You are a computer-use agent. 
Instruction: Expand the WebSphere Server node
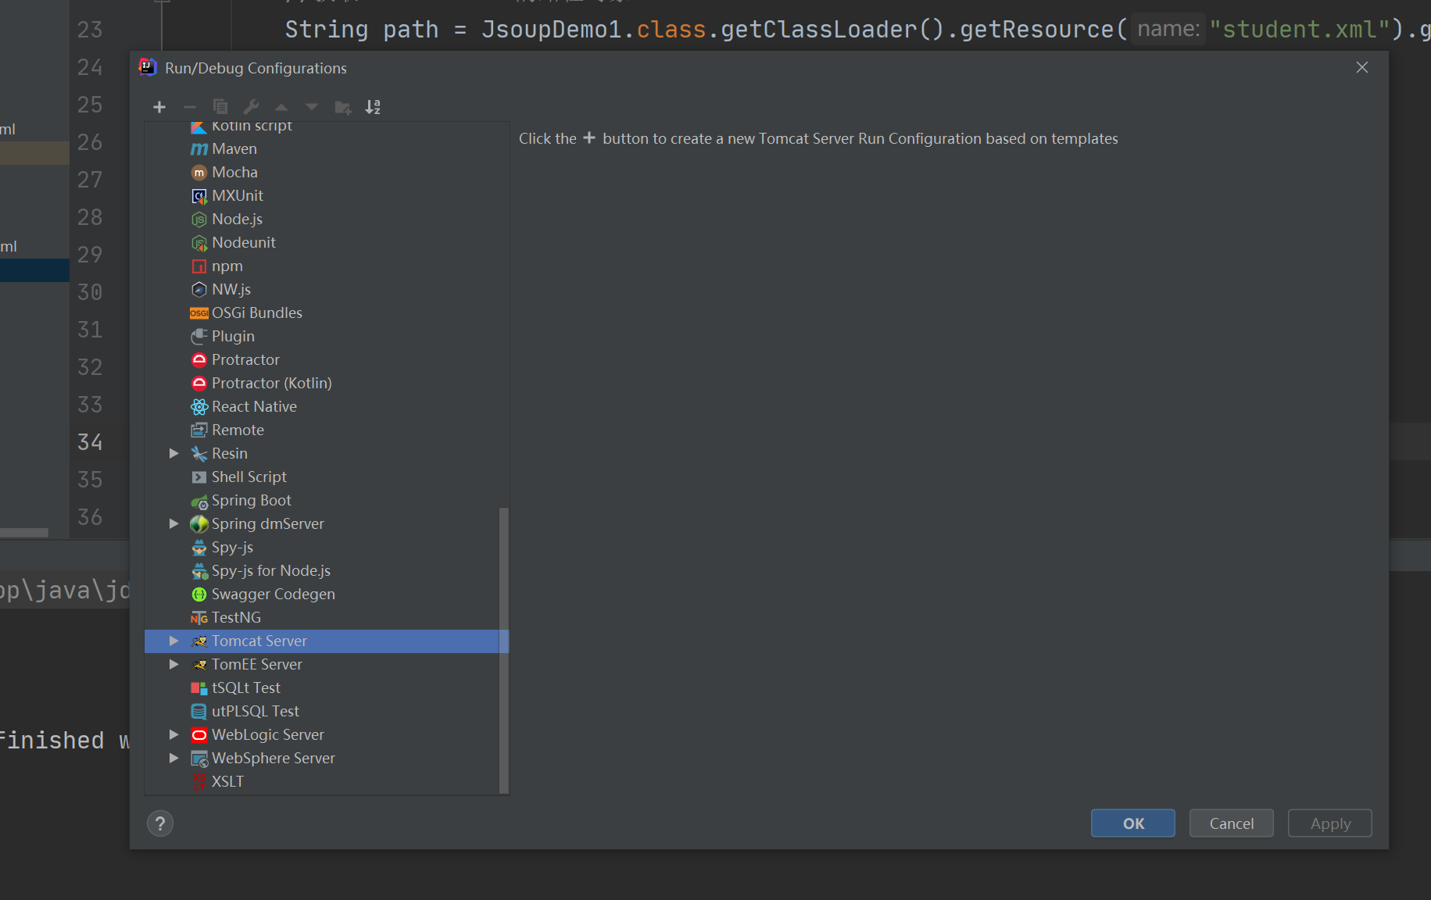pyautogui.click(x=174, y=758)
